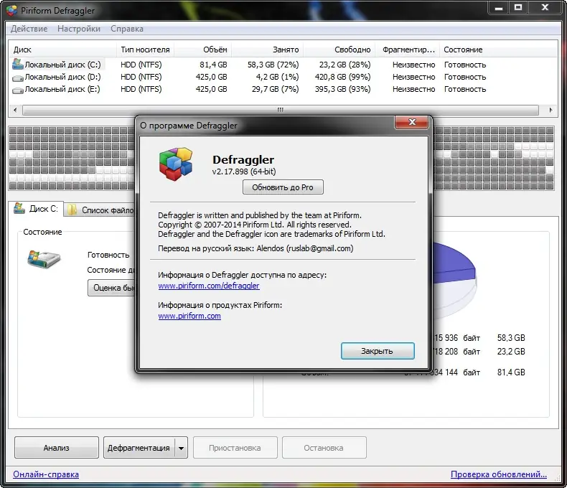567x488 pixels.
Task: Click the drive icon of Локальный диск (E:)
Action: pyautogui.click(x=18, y=90)
